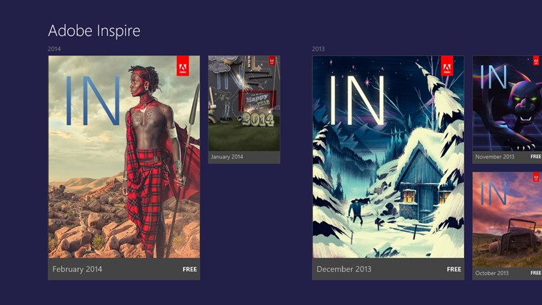542x305 pixels.
Task: Click Adobe logo on February 2014 cover
Action: tap(183, 66)
